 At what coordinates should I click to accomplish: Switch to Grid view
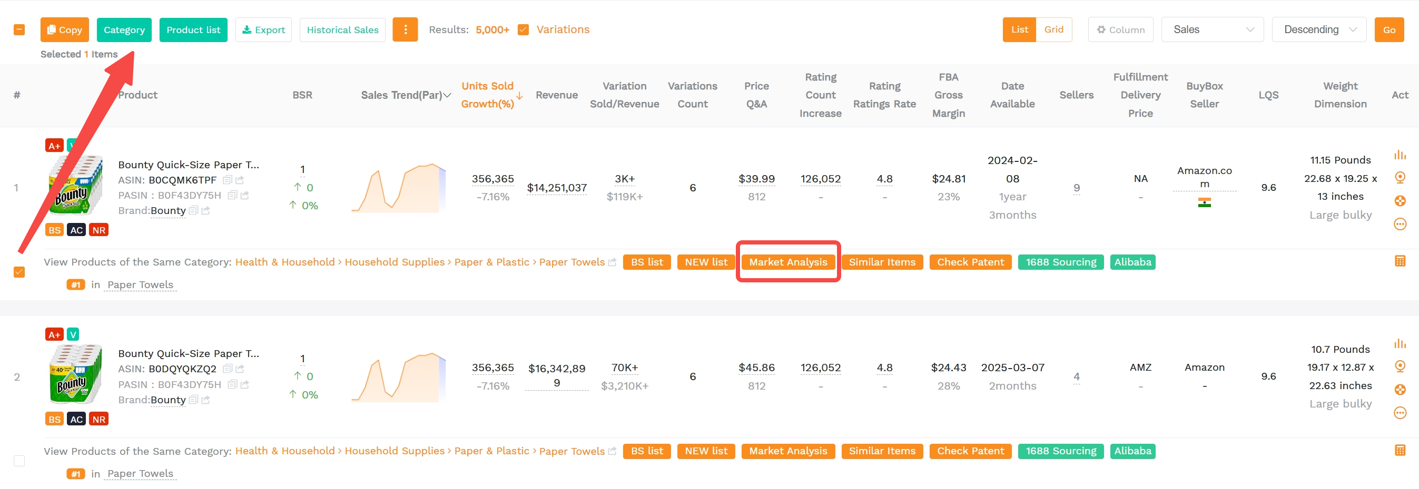(x=1054, y=29)
